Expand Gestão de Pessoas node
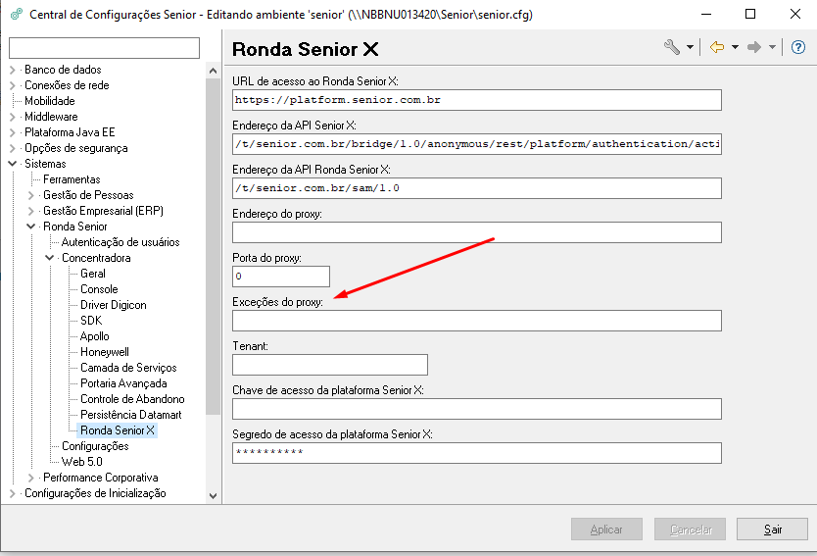 point(30,195)
